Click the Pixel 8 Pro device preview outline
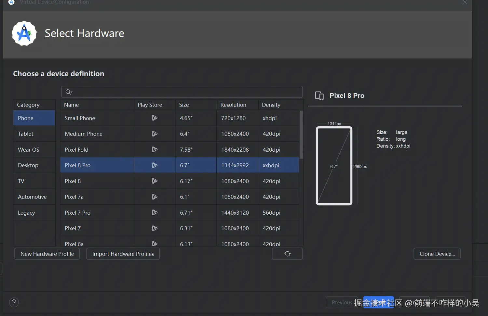488x316 pixels. point(334,166)
